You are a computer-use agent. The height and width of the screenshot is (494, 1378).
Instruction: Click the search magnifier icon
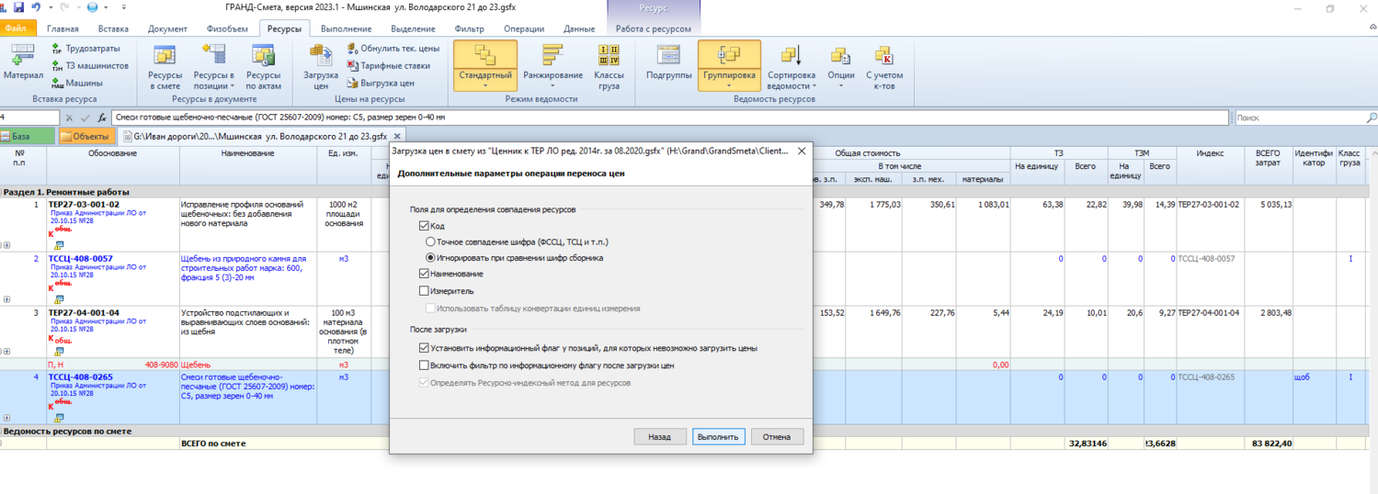pos(1372,118)
